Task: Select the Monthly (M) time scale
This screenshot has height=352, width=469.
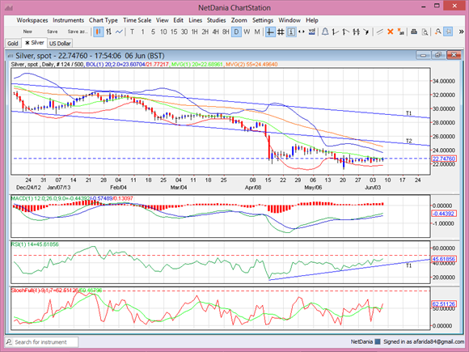Action: pyautogui.click(x=257, y=32)
